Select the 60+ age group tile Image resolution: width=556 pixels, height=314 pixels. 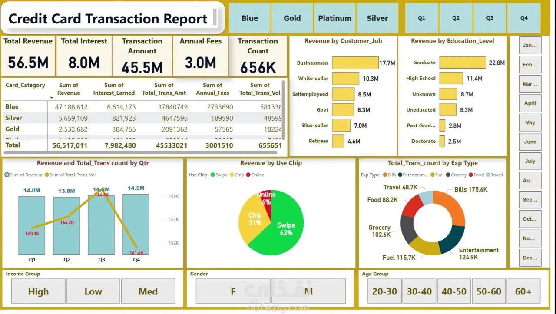click(523, 291)
